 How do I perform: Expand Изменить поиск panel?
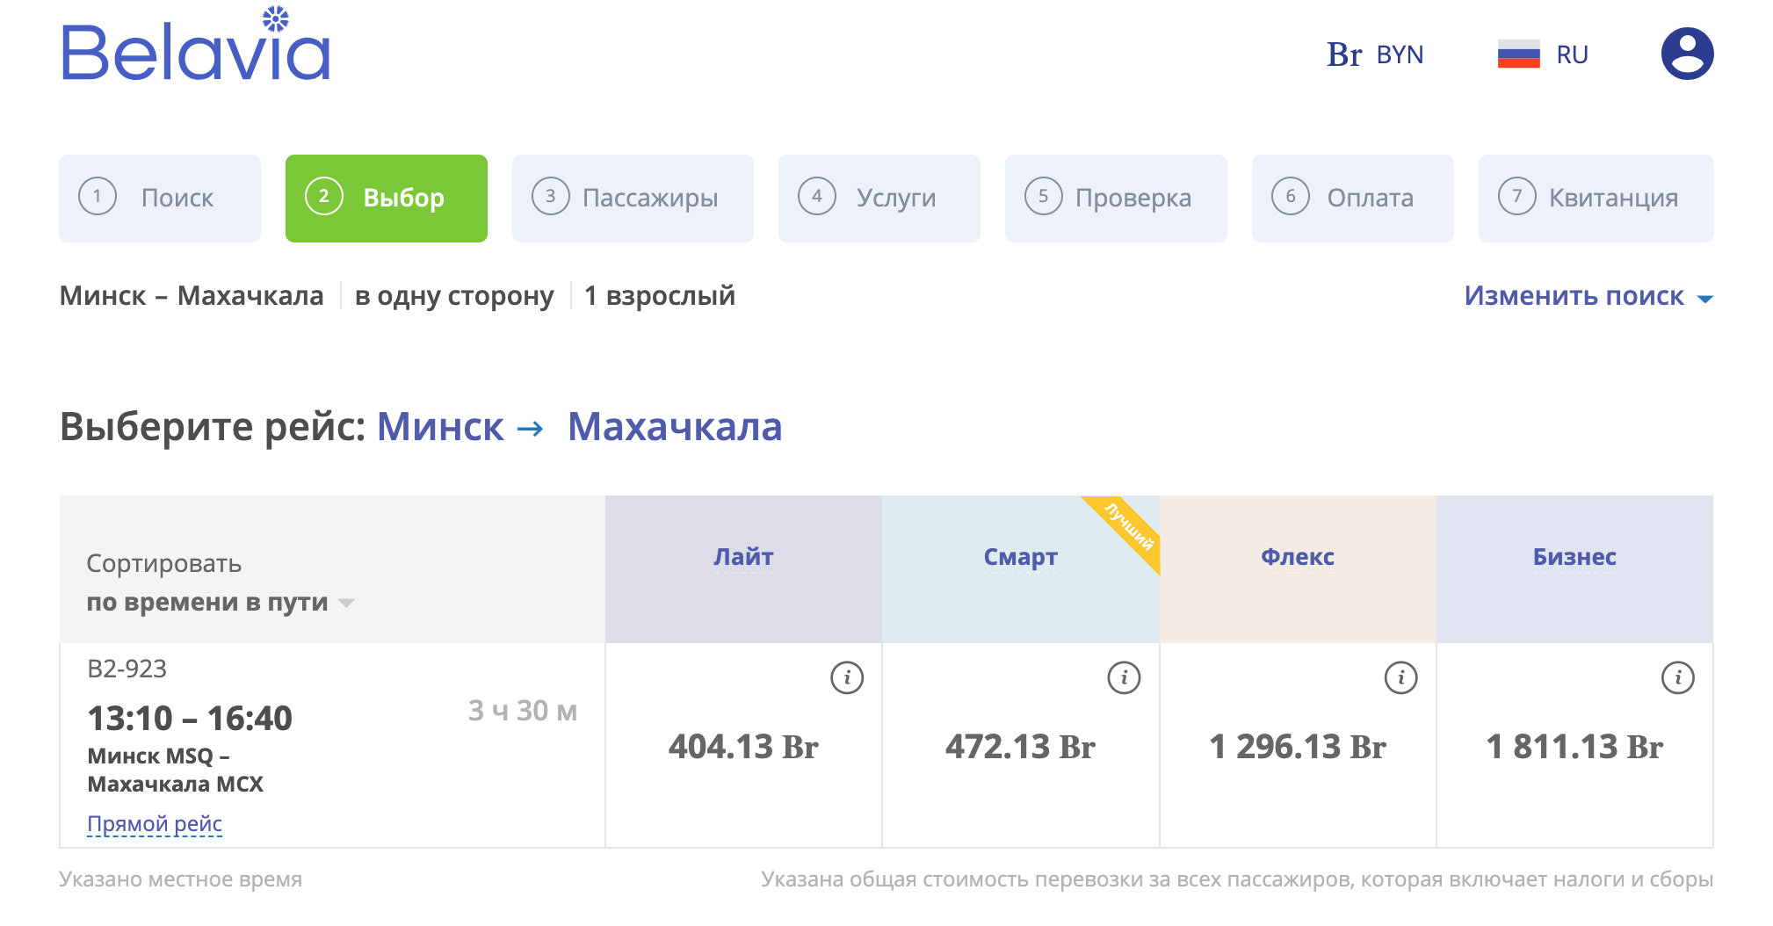(x=1588, y=296)
